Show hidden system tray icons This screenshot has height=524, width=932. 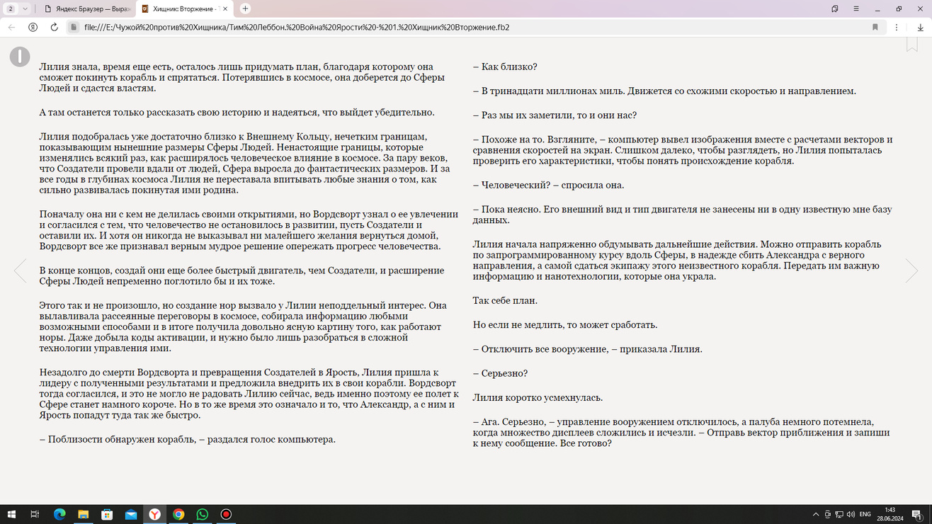[x=816, y=514]
